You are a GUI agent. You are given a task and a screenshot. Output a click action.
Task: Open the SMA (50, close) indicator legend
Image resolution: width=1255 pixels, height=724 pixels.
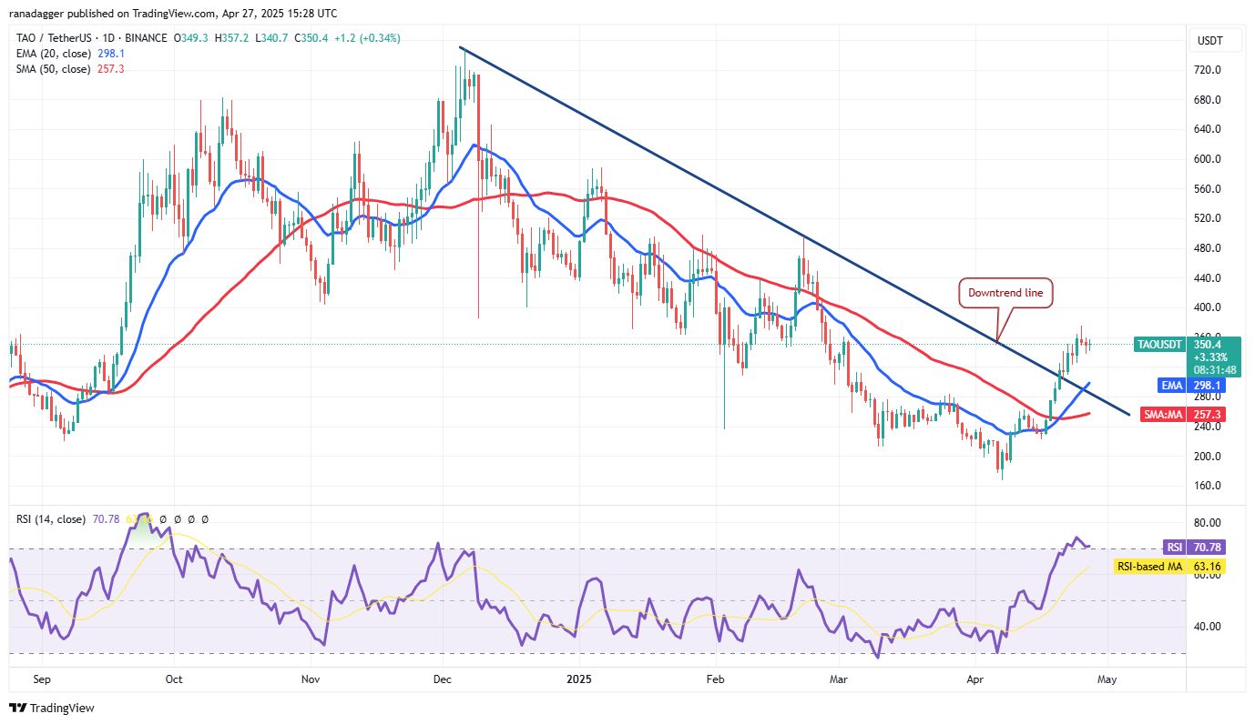pos(52,69)
